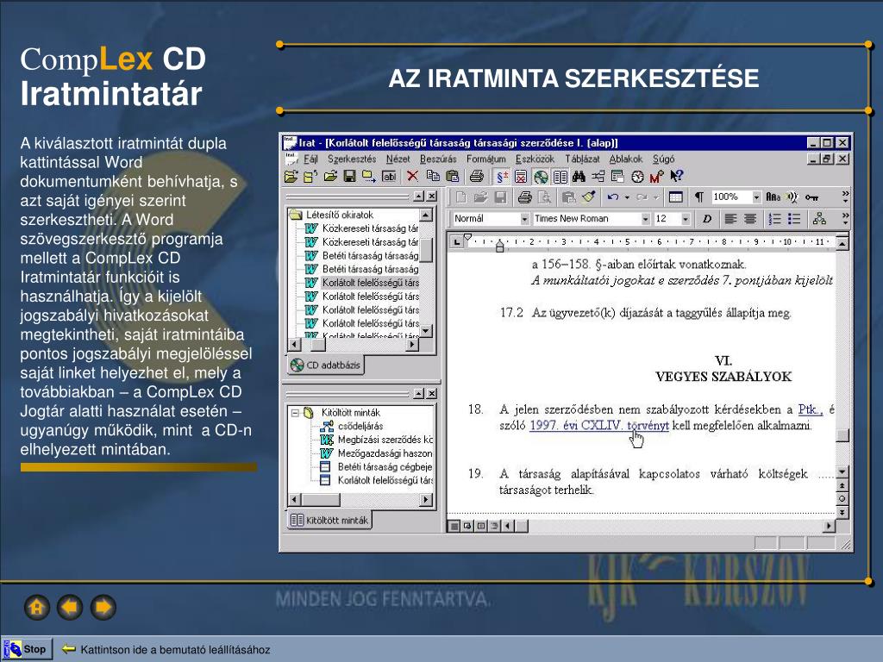883x662 pixels.
Task: Open the 100% zoom dropdown
Action: (756, 197)
